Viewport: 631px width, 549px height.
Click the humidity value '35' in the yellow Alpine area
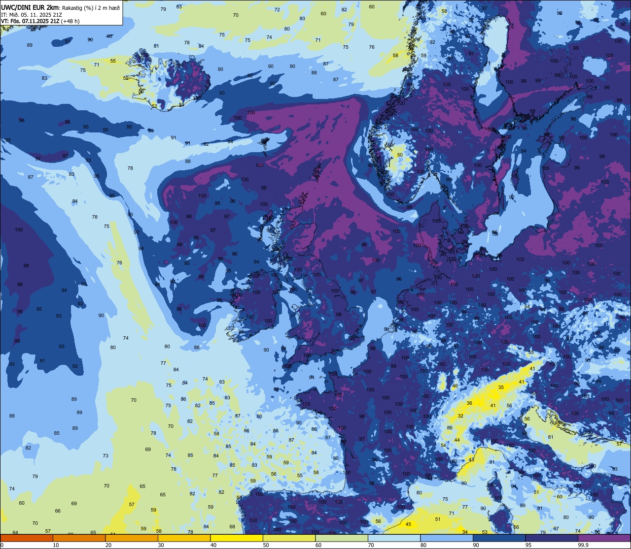501,388
